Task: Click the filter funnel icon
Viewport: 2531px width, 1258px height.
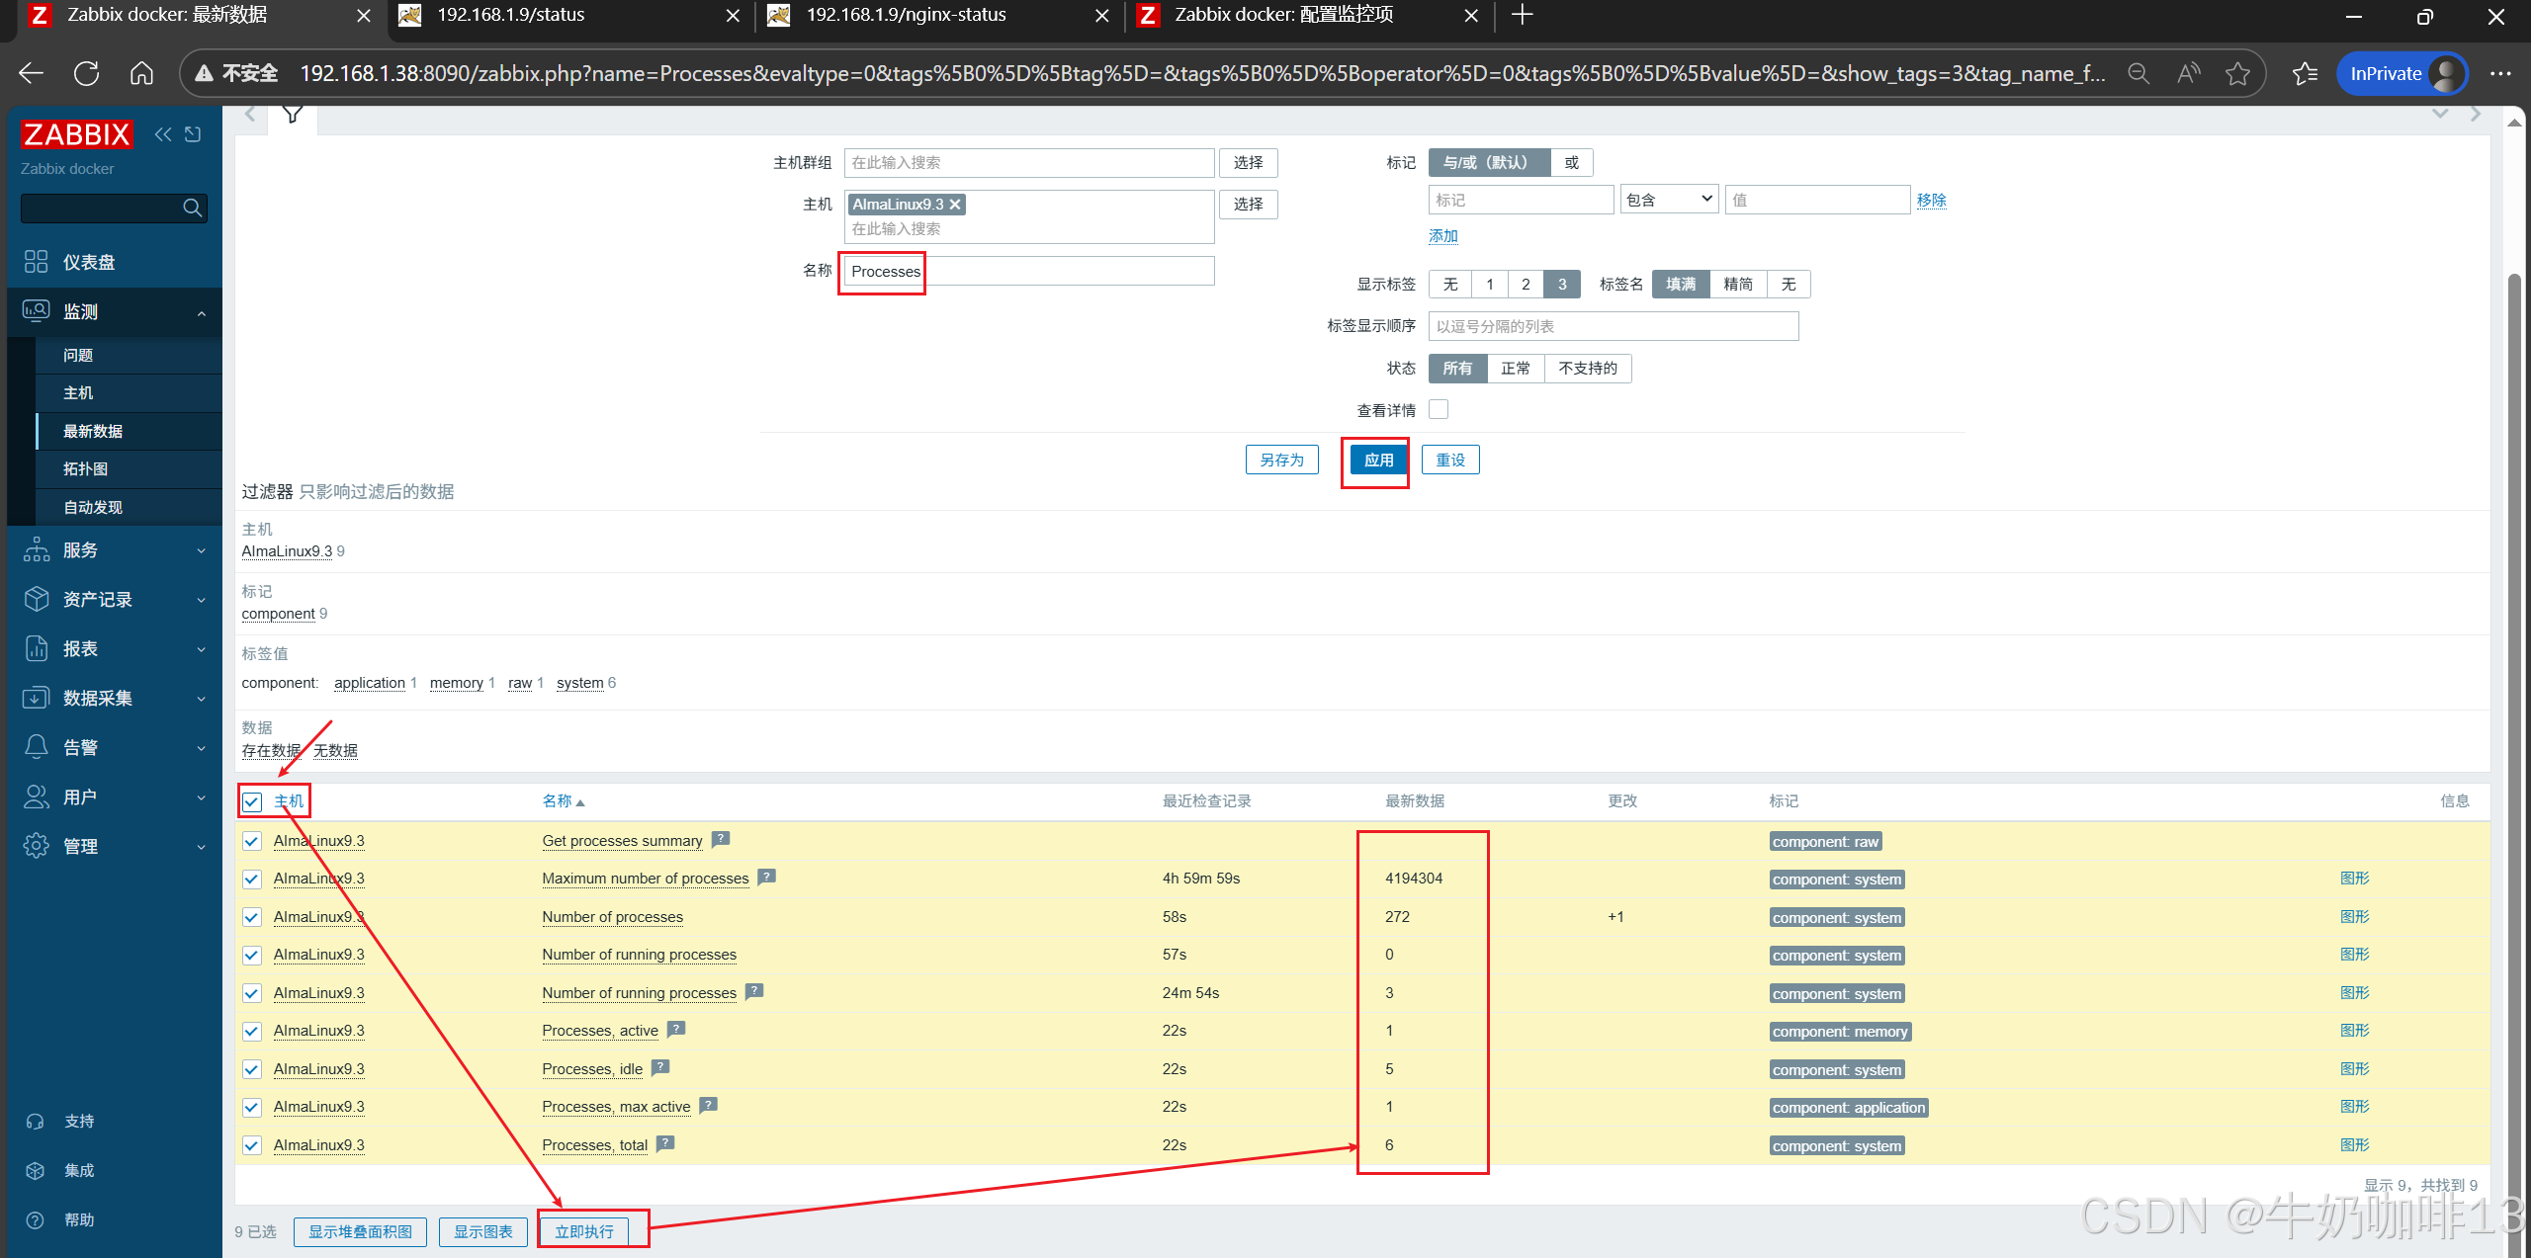Action: coord(293,115)
